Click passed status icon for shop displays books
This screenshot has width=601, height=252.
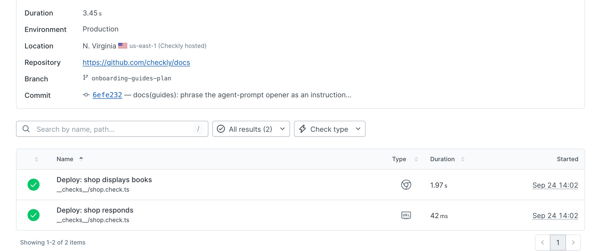[34, 185]
